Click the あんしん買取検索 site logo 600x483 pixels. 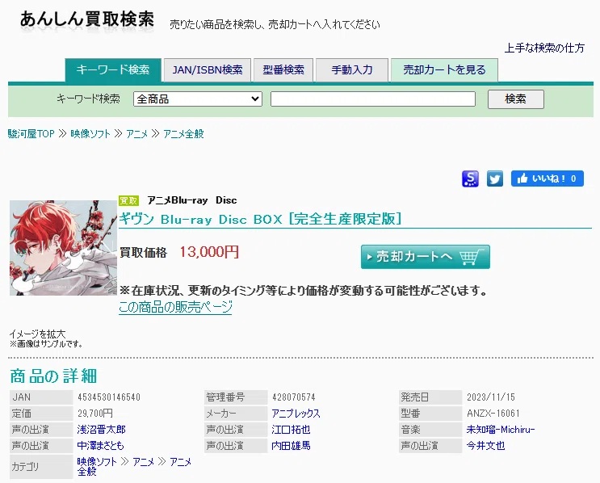[87, 19]
